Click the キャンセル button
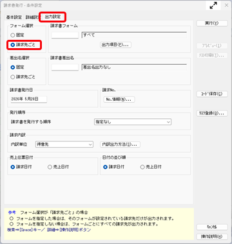The width and height of the screenshot is (232, 244). point(212,227)
